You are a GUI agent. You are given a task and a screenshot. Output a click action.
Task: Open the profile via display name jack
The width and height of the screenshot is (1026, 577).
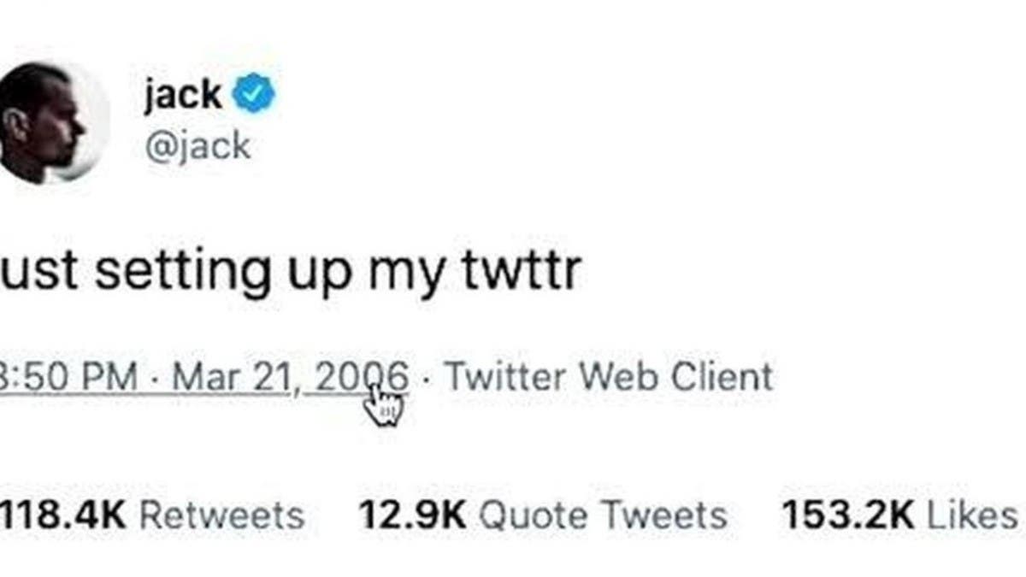click(182, 94)
